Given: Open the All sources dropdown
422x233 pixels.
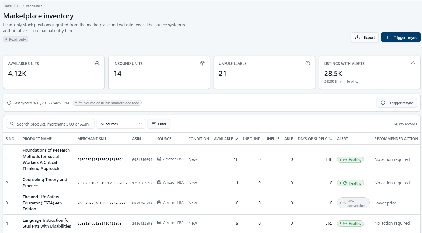Looking at the screenshot, I should pos(121,124).
